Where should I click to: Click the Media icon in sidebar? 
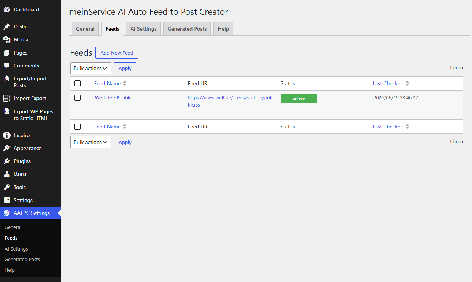click(7, 39)
